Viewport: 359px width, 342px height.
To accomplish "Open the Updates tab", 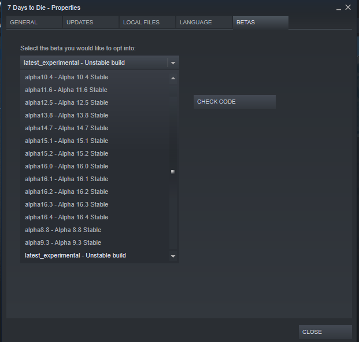I will tap(91, 22).
